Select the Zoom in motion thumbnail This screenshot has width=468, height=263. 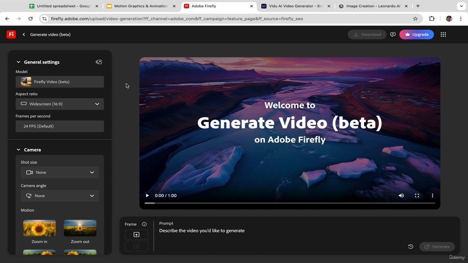click(x=39, y=228)
